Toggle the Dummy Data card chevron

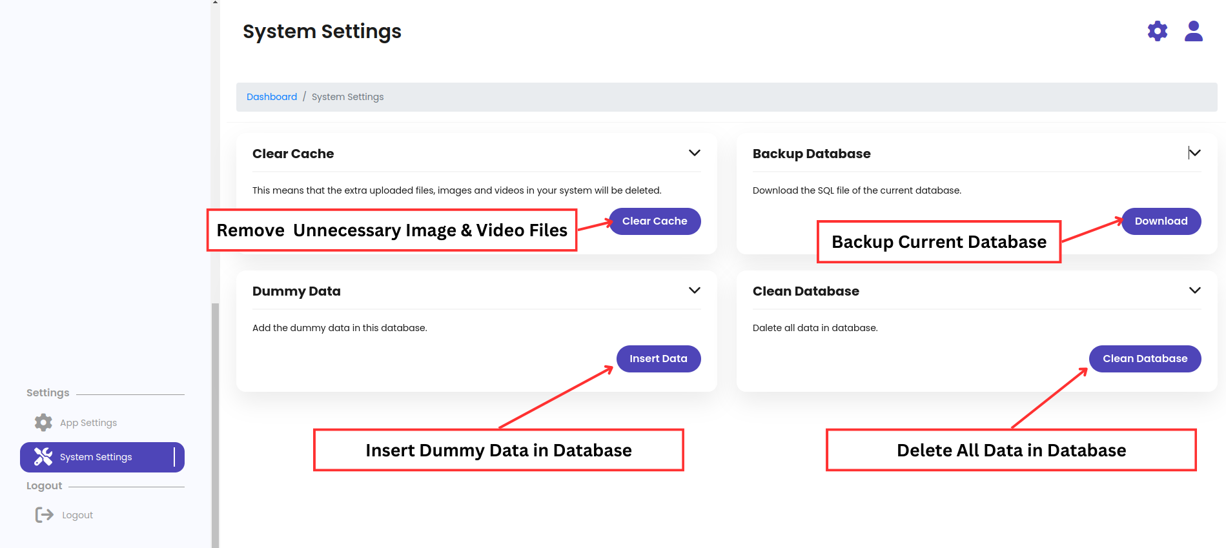[x=694, y=290]
